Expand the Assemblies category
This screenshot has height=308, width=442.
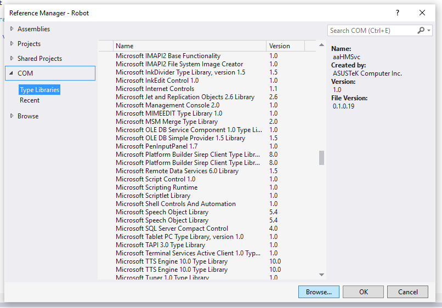click(12, 28)
